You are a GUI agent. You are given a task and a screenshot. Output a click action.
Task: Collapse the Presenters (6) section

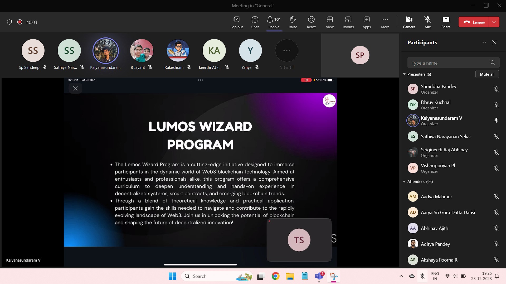pyautogui.click(x=404, y=74)
